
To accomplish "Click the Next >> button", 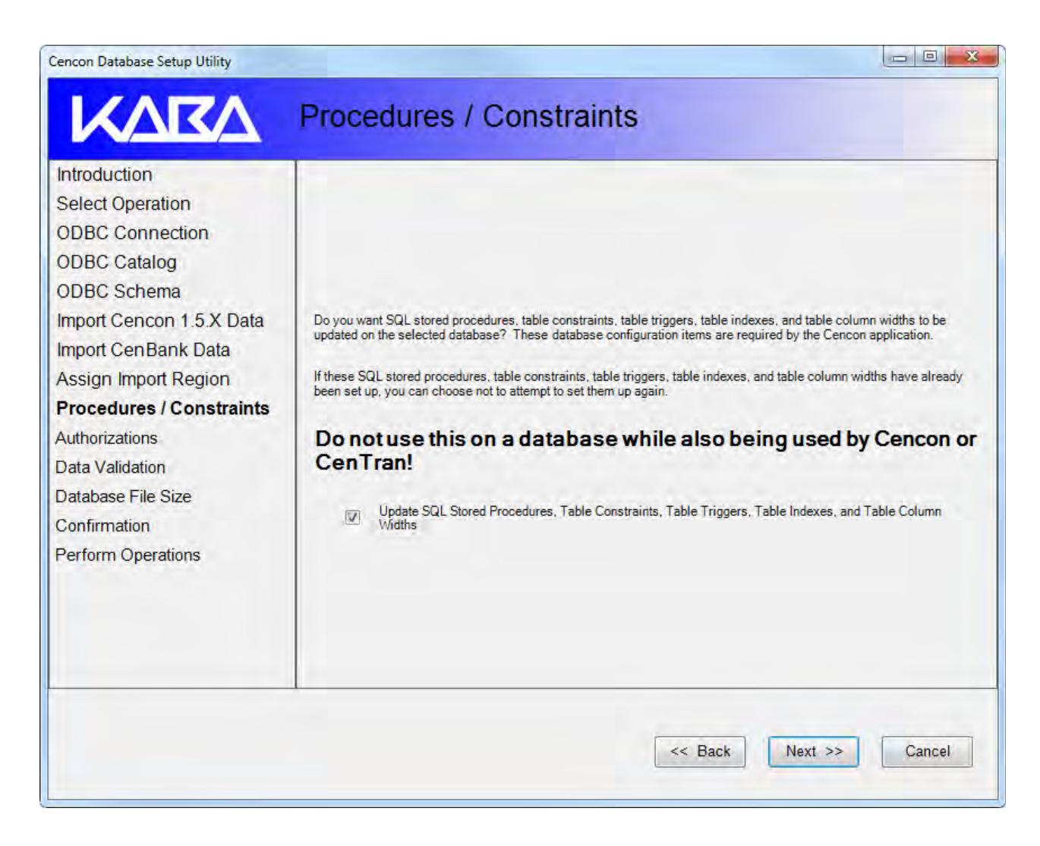I will click(813, 751).
